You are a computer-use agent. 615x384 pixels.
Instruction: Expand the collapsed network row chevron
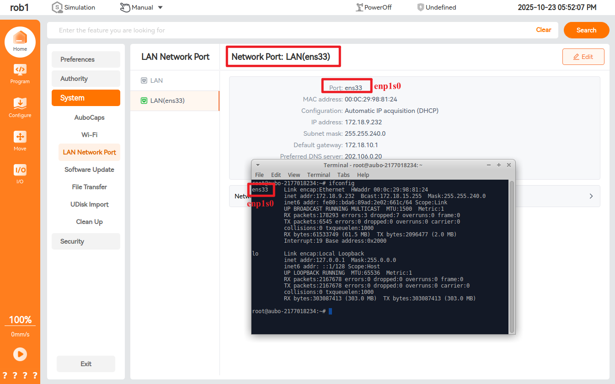pyautogui.click(x=591, y=196)
